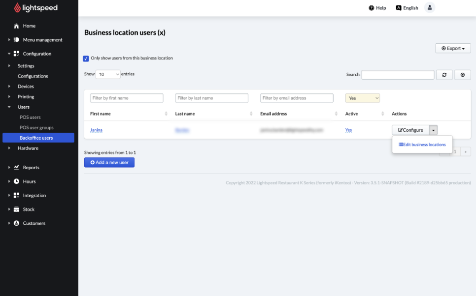Viewport: 476px width, 296px height.
Task: Open the Active filter Yes dropdown
Action: pyautogui.click(x=362, y=98)
